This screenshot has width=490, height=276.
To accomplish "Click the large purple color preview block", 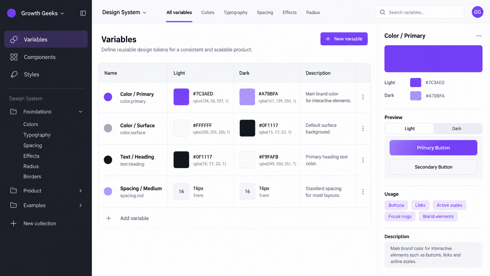I will [x=433, y=59].
